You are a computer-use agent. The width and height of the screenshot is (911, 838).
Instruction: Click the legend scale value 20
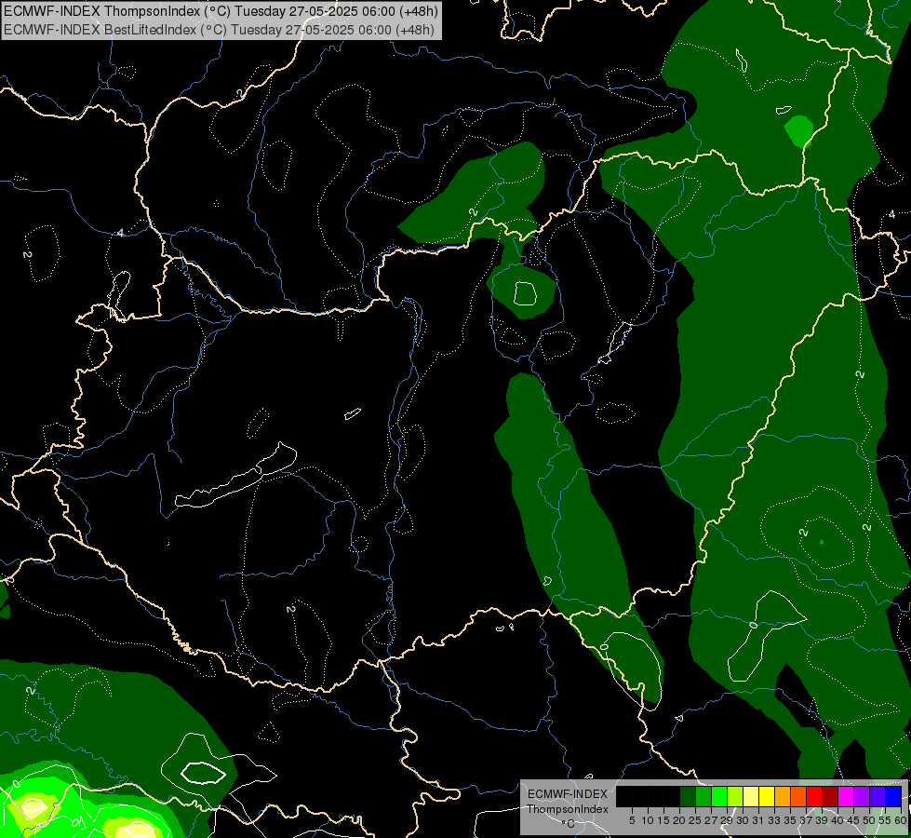pos(679,820)
